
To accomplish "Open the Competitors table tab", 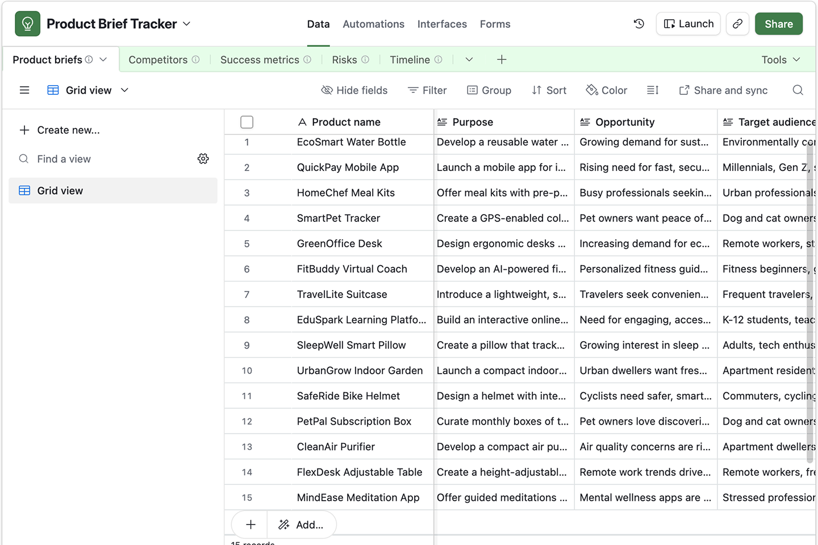I will click(158, 60).
